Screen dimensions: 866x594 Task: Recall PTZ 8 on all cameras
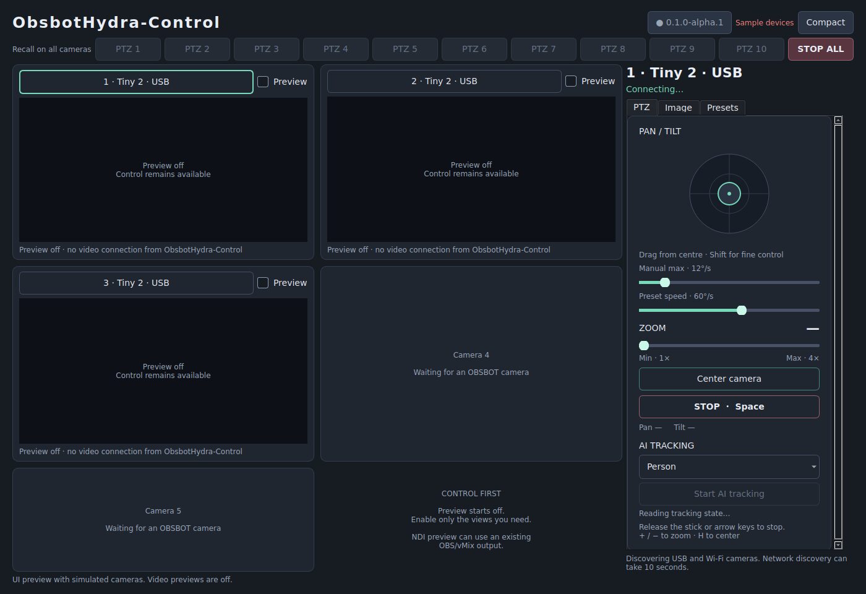point(613,49)
